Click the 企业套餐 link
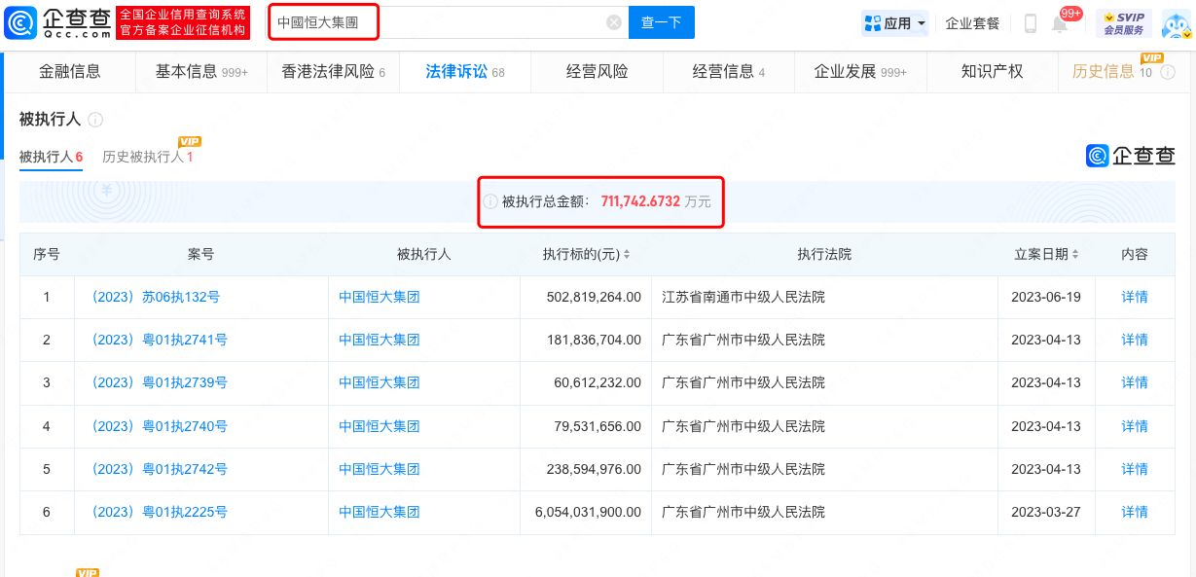The image size is (1196, 577). [x=973, y=23]
